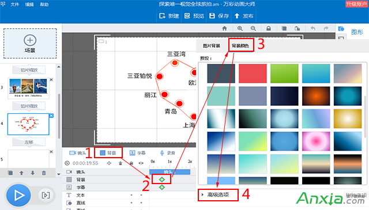Image resolution: width=369 pixels, height=210 pixels.
Task: Click the timeline lock column icon
Action: pos(131,163)
